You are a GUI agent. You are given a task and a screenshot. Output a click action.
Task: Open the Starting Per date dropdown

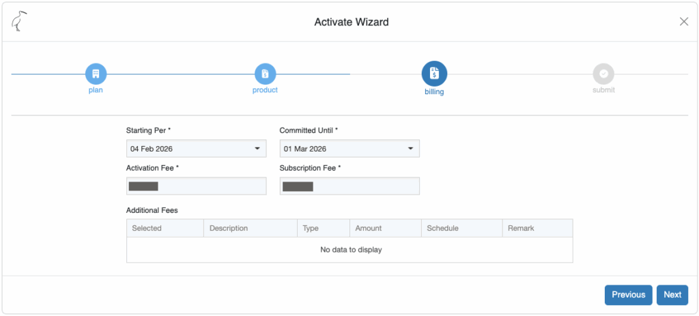click(196, 149)
